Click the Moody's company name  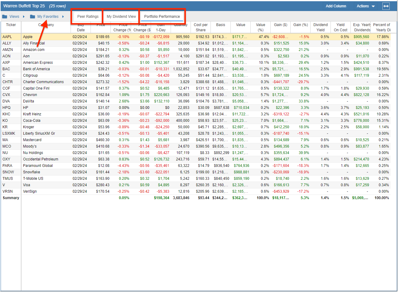coord(30,146)
